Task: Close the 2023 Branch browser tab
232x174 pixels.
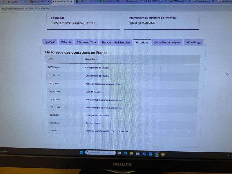Action: tap(189, 1)
